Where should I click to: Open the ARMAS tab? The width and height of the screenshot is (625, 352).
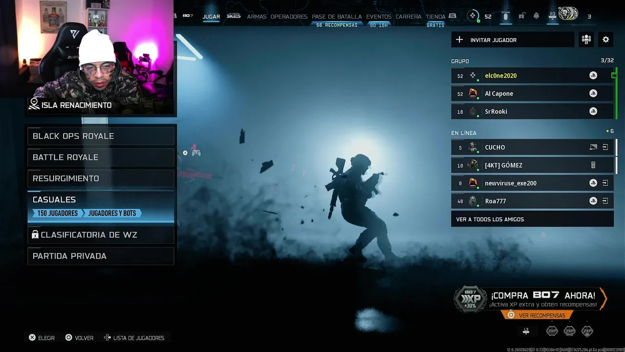(257, 17)
